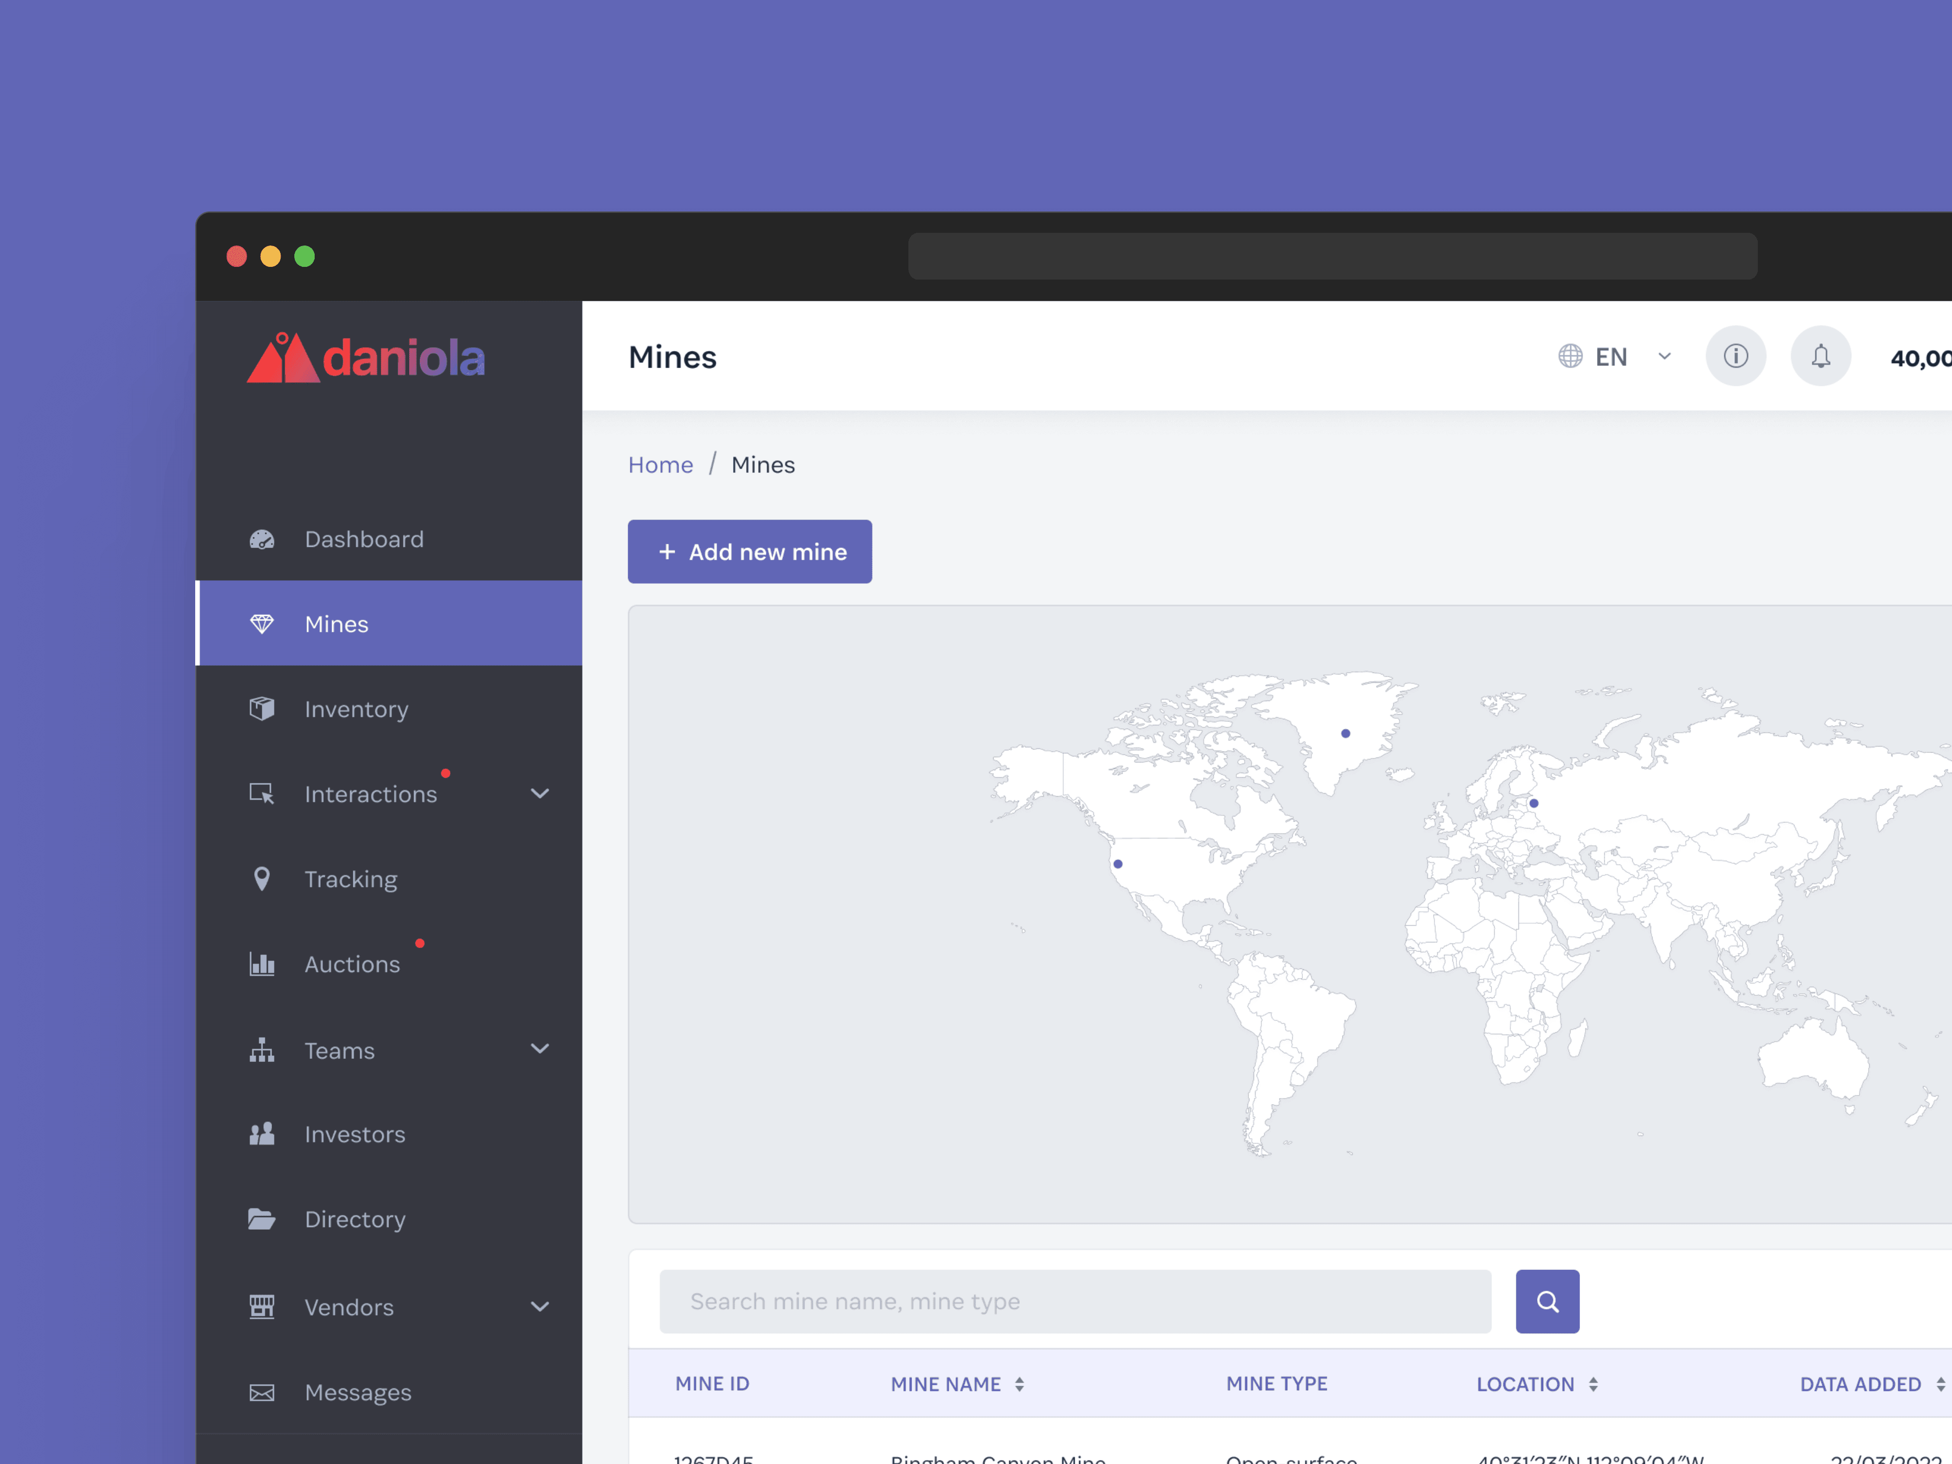Viewport: 1952px width, 1464px height.
Task: Open Investors menu item
Action: [x=389, y=1134]
